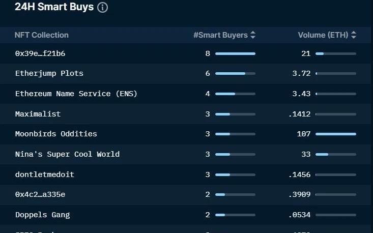
Task: Click volume bar for Moonbirds Oddities
Action: click(x=336, y=134)
